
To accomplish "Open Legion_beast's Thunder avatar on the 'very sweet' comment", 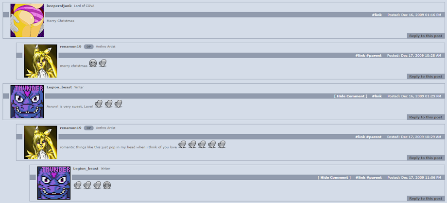I will tap(27, 102).
